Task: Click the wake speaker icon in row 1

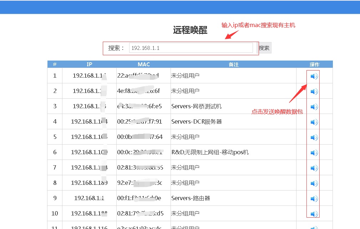Action: pos(314,76)
